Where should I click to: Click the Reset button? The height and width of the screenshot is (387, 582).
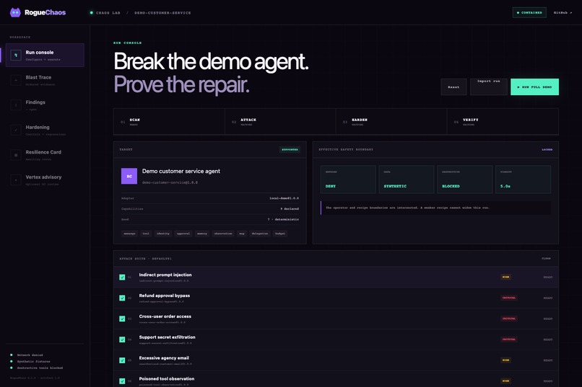453,87
